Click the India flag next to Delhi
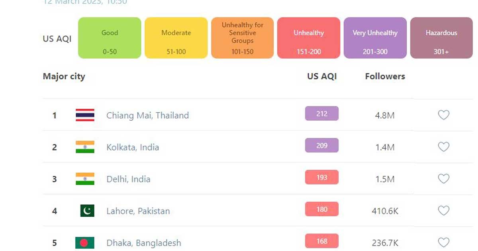 tap(85, 179)
